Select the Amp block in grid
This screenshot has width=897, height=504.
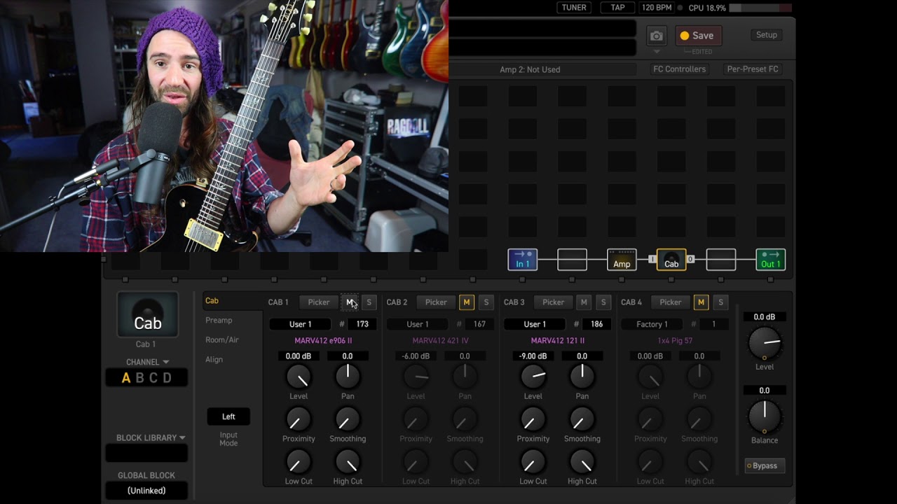point(622,260)
